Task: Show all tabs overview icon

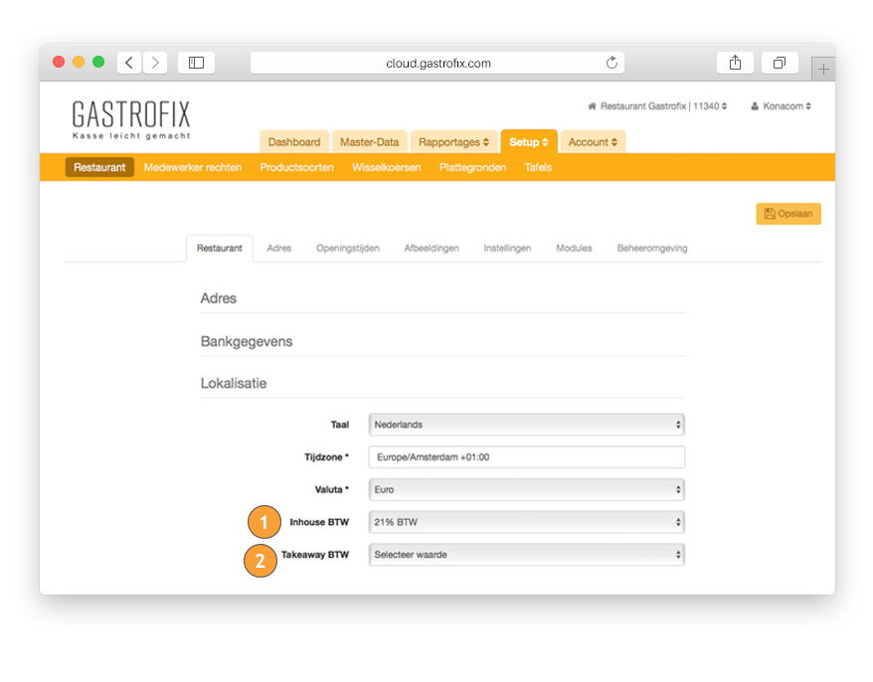Action: point(780,63)
